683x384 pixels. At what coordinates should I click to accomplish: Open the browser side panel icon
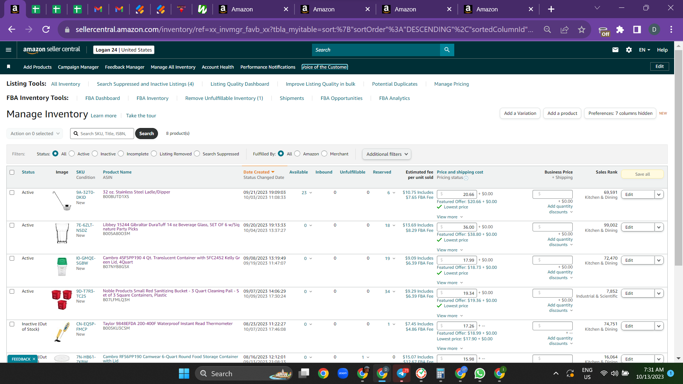click(x=637, y=30)
